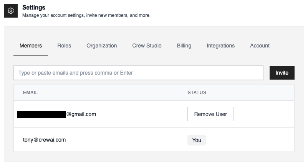Click the Remove User button
308x168 pixels.
point(210,114)
